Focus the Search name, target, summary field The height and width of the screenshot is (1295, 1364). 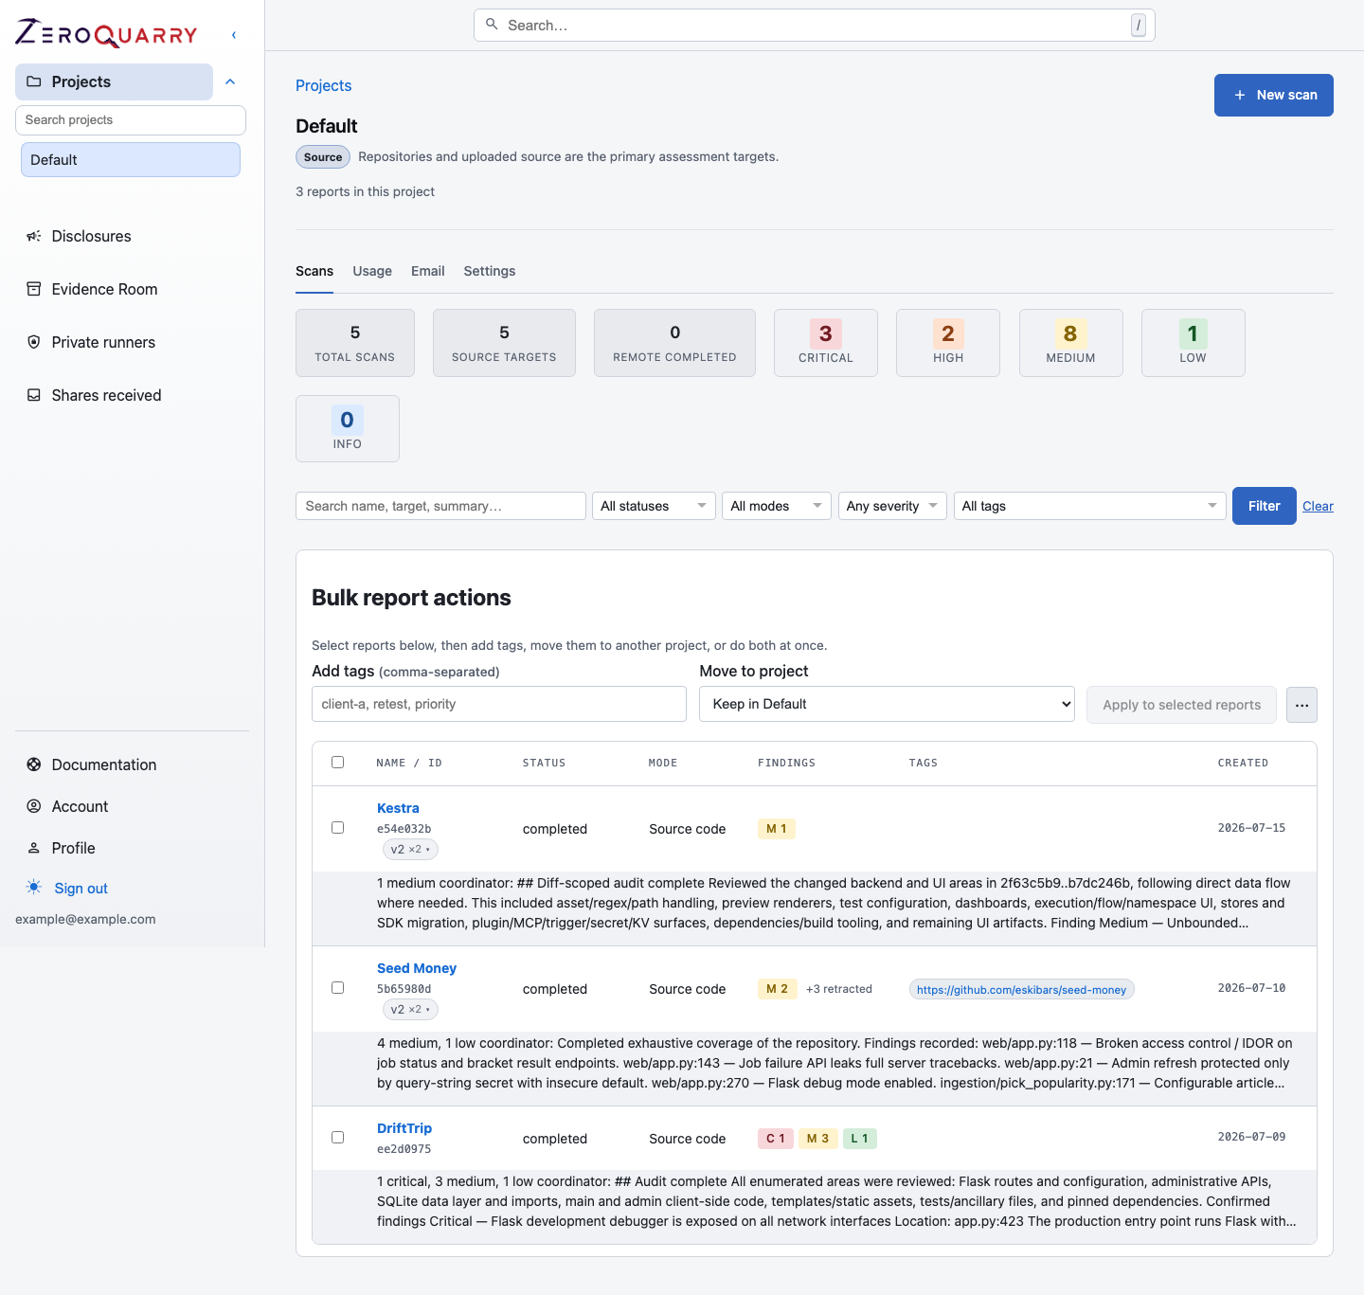point(440,506)
